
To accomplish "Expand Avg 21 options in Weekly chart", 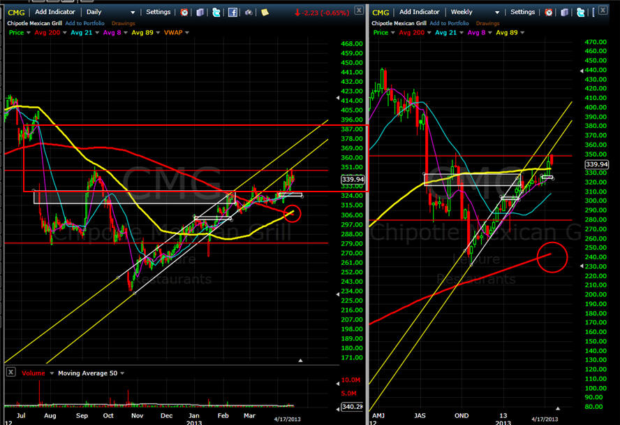I will pyautogui.click(x=461, y=33).
